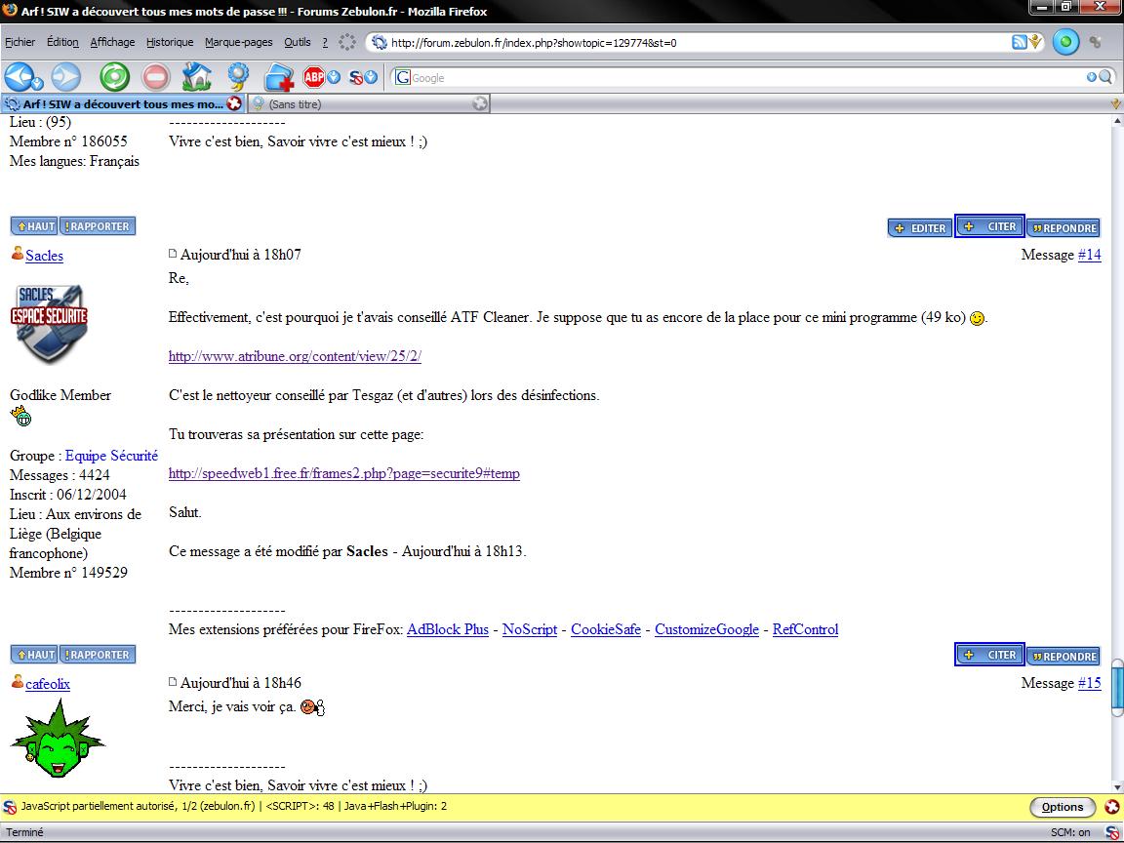Click the Adblock Plus ABP icon
1124x843 pixels.
(x=313, y=77)
